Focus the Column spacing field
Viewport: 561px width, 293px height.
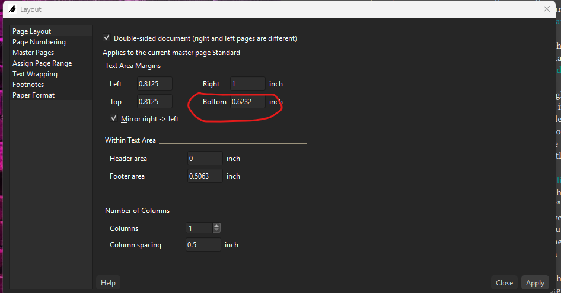[x=203, y=245]
